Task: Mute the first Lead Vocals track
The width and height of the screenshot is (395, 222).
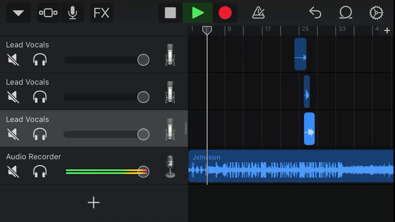Action: pos(13,60)
